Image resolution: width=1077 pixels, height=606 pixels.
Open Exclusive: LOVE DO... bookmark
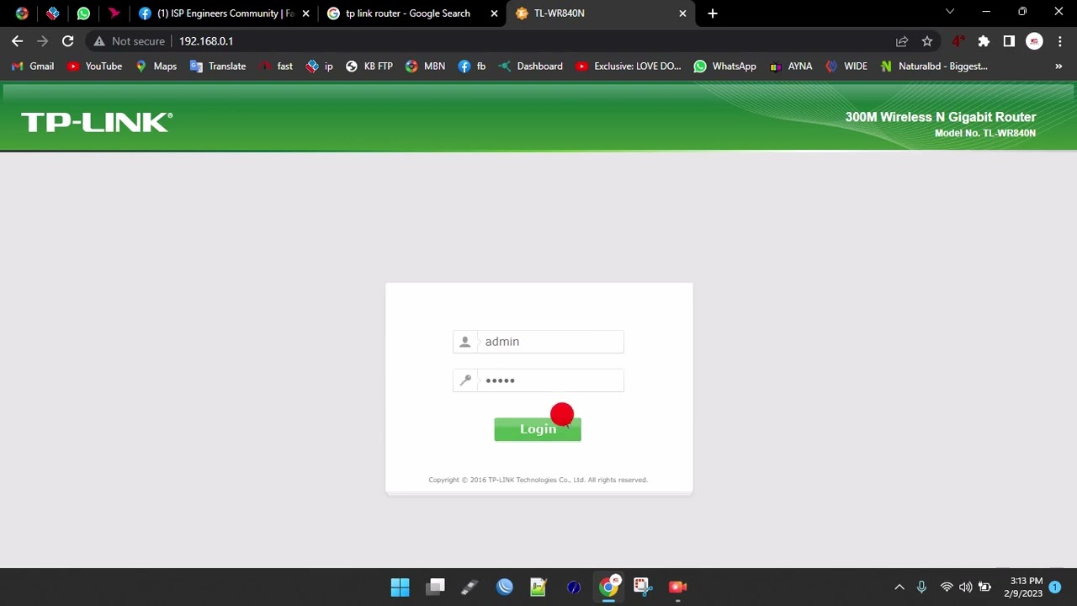pyautogui.click(x=629, y=66)
